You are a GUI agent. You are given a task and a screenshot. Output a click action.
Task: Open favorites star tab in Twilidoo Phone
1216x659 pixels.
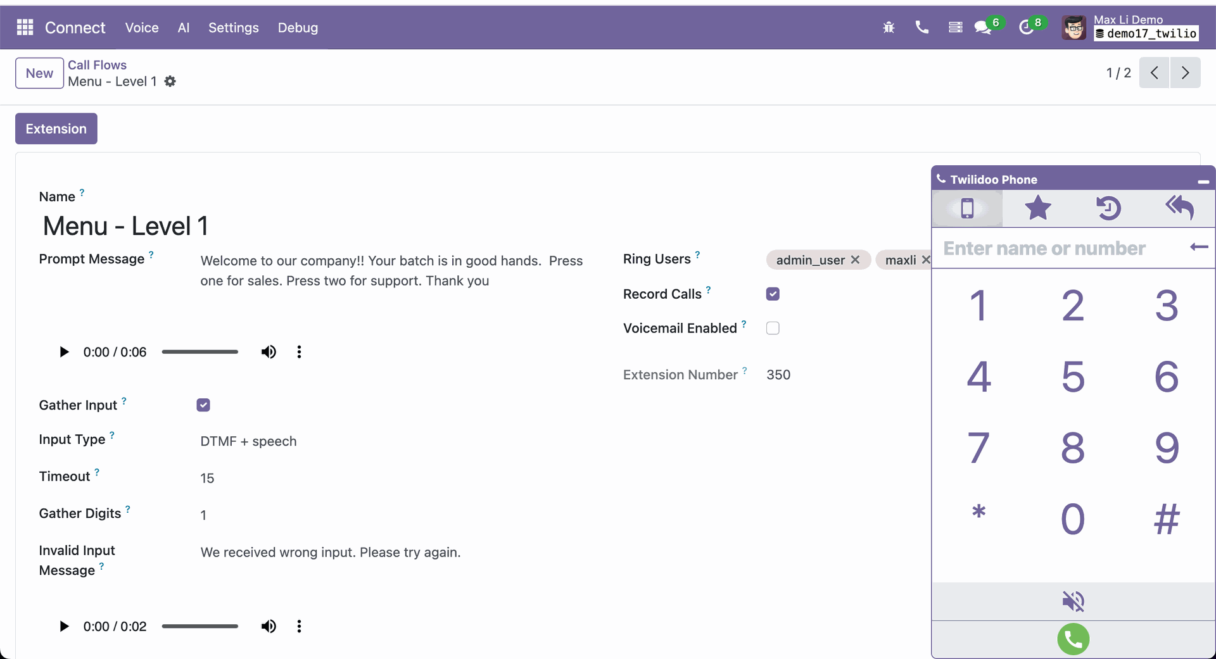pos(1037,208)
